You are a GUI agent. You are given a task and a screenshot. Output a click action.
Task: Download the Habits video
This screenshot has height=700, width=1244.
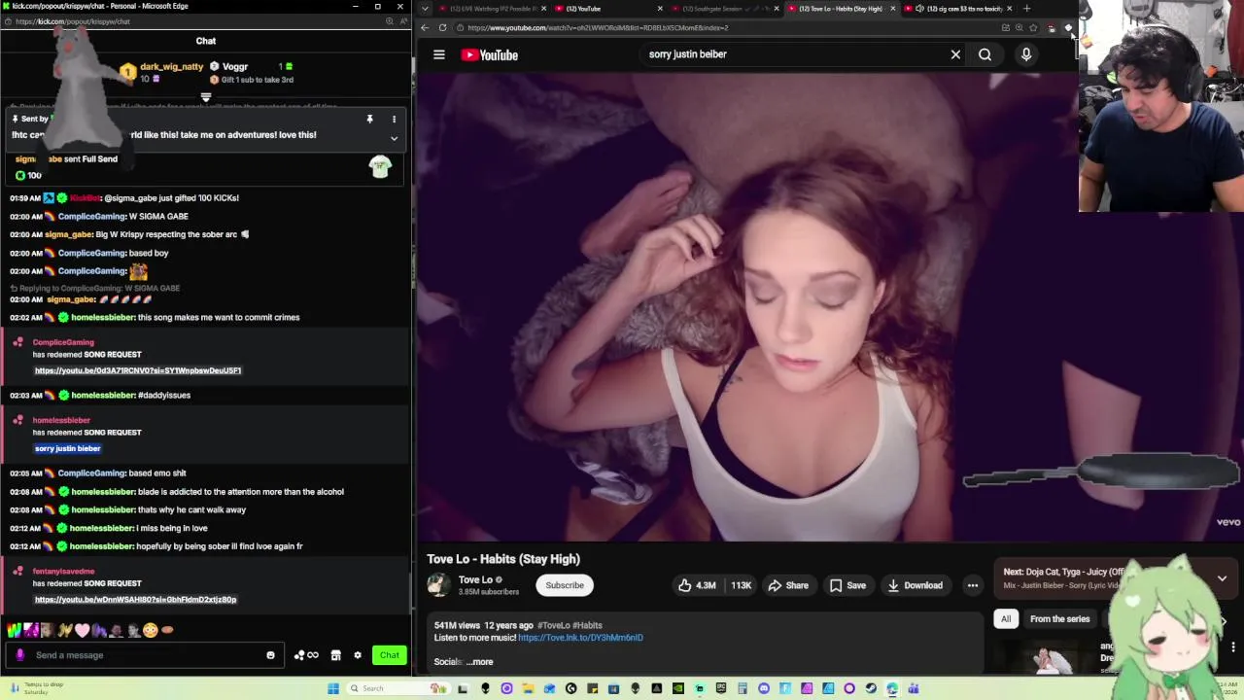(x=914, y=585)
